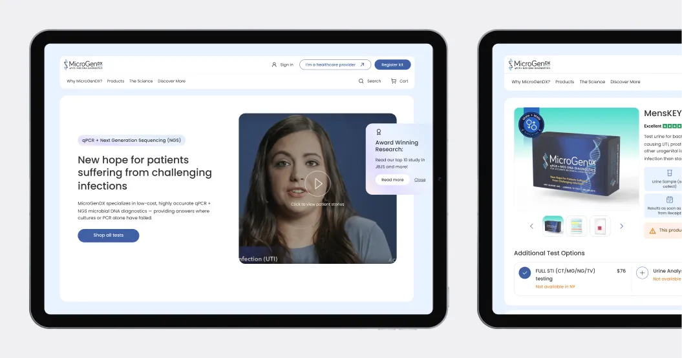The width and height of the screenshot is (682, 358).
Task: Click I'm a healthcare provider button
Action: pos(335,65)
